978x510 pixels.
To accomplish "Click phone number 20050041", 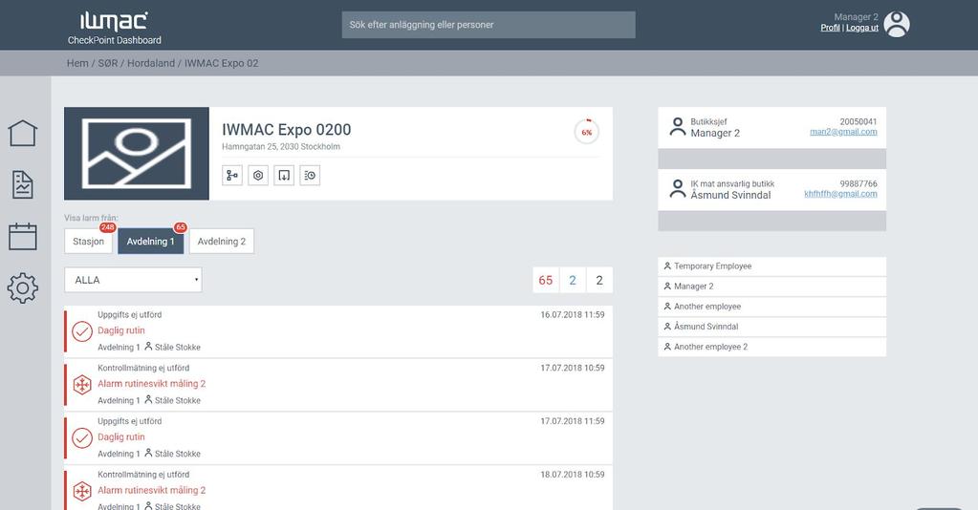I will coord(858,121).
